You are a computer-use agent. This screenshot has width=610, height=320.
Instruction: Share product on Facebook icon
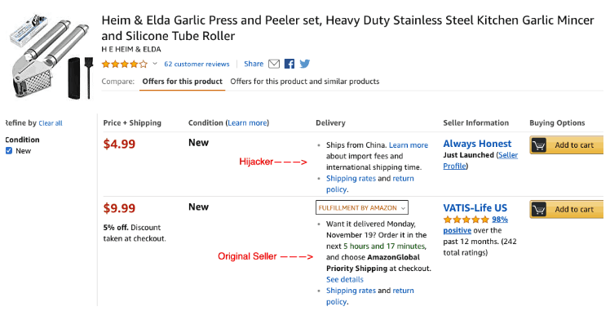[x=289, y=64]
